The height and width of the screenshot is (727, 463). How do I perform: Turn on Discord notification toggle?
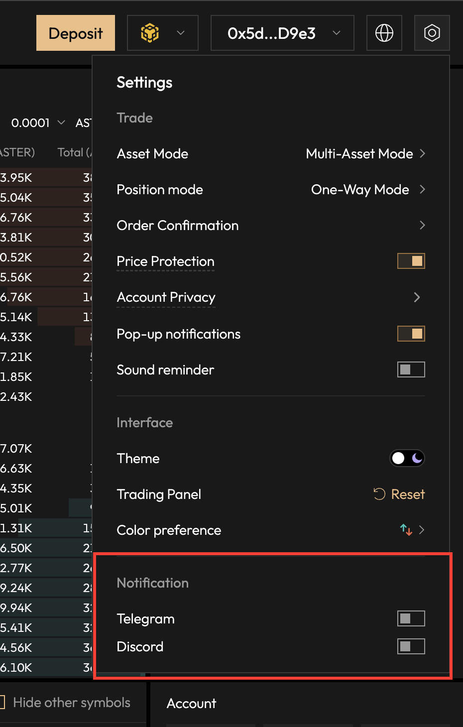[x=411, y=646]
